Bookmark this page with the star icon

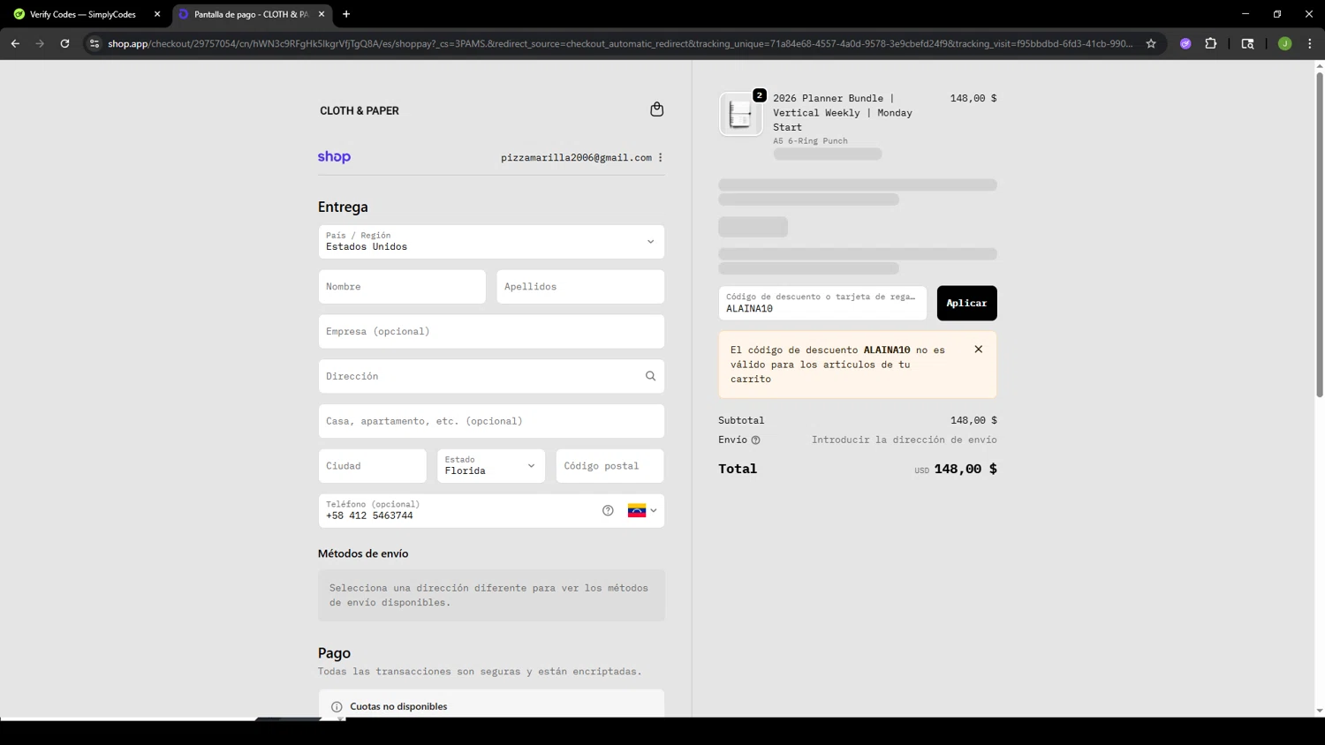point(1150,43)
